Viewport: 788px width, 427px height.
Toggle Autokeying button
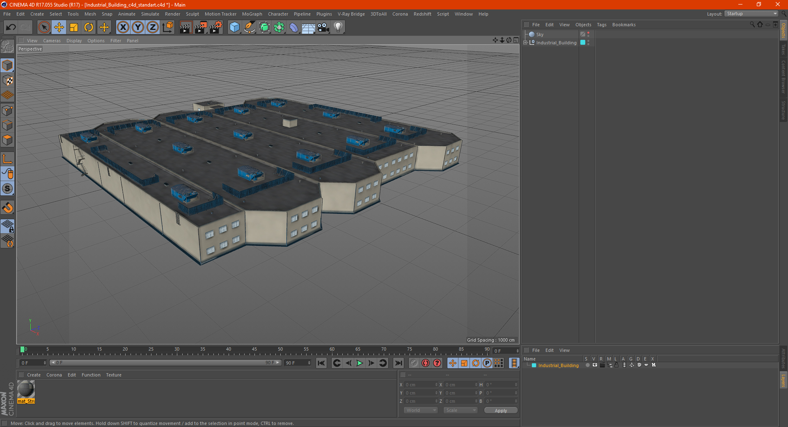(x=426, y=363)
